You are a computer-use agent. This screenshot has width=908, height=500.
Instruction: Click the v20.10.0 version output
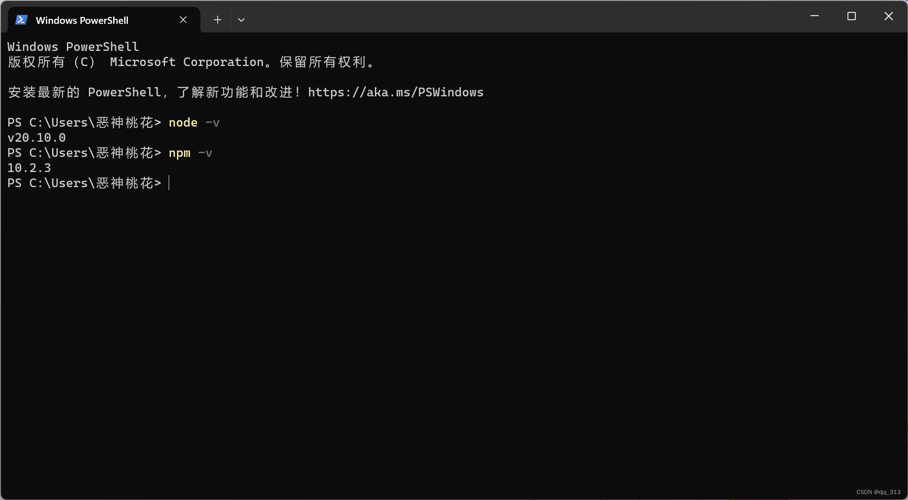[x=37, y=138]
